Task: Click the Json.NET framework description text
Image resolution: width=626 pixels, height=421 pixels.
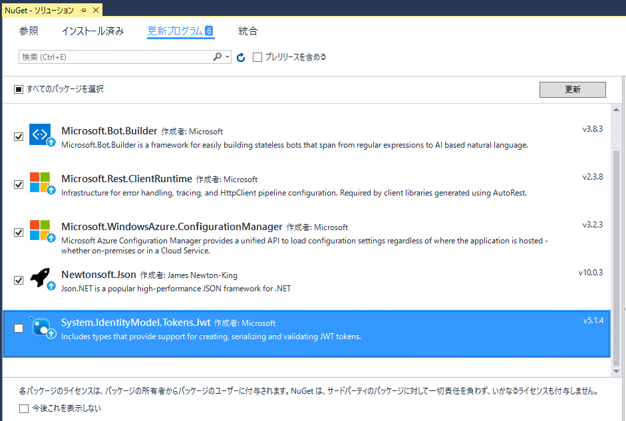Action: 176,289
